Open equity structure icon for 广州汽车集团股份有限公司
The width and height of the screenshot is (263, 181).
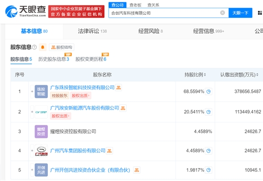(x=110, y=151)
